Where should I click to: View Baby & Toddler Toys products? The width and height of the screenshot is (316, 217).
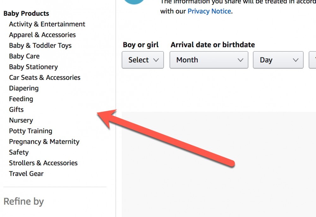coord(40,45)
